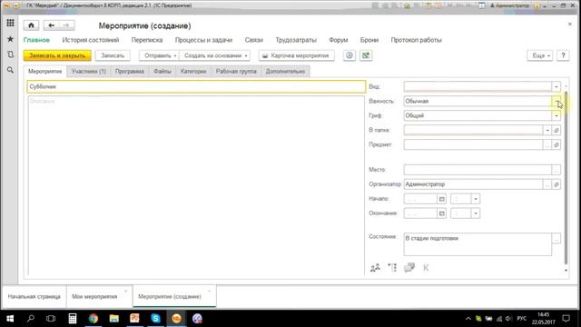Image resolution: width=581 pixels, height=327 pixels.
Task: Click the right panel vertical scrollbar
Action: 566,178
